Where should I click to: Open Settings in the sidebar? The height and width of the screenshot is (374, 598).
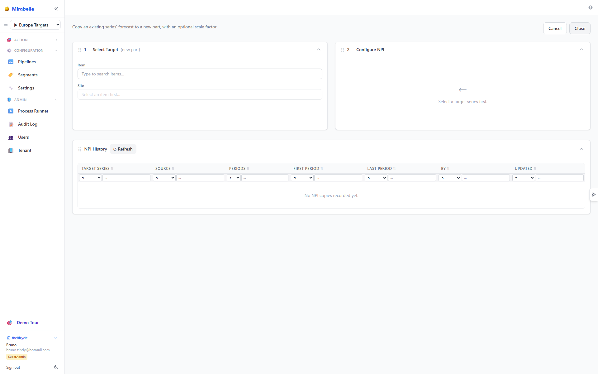(26, 88)
